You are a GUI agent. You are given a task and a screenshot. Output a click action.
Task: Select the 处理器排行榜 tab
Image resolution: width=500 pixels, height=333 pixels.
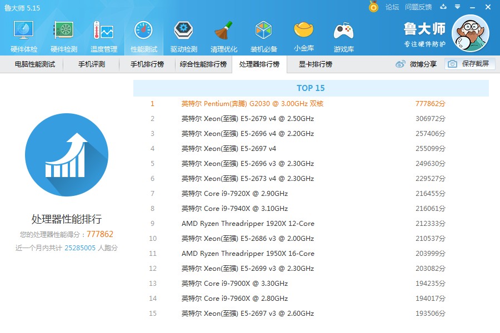click(259, 64)
